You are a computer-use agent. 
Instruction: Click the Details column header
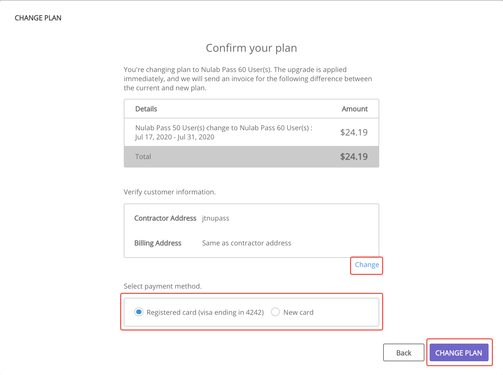click(x=146, y=109)
